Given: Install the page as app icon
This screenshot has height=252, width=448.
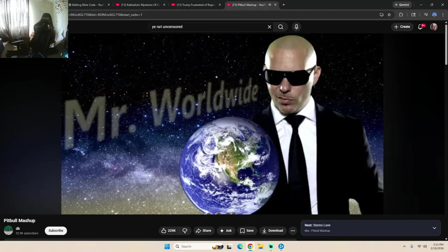Looking at the screenshot, I should click(381, 15).
